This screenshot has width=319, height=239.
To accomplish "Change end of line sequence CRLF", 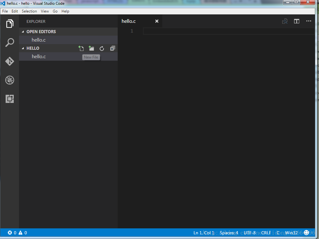I will [266, 233].
